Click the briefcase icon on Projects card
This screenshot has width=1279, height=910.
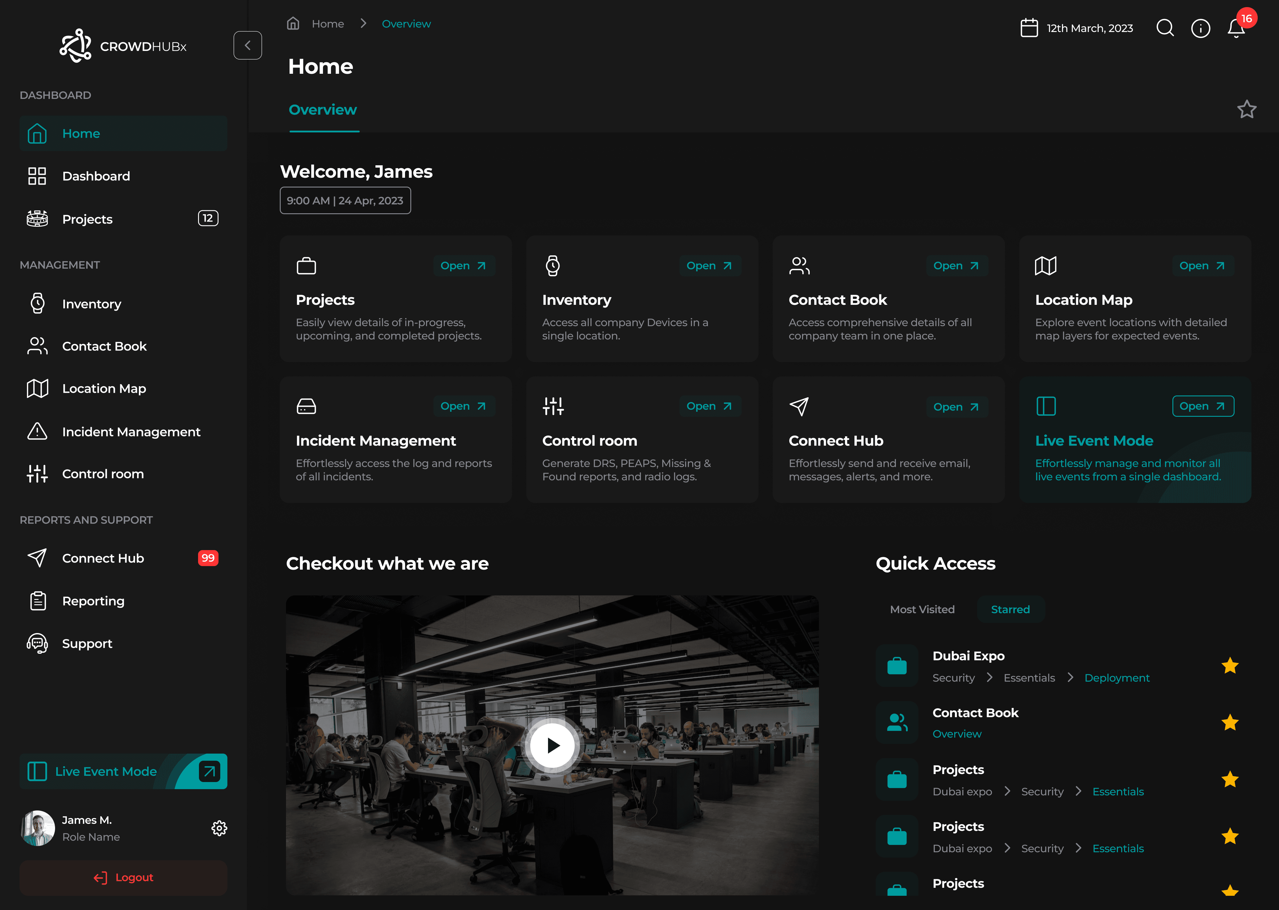pos(306,266)
